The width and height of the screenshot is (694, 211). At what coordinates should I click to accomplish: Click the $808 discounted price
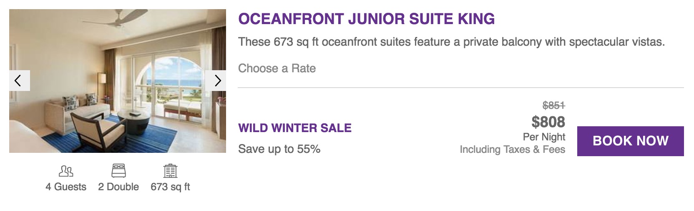point(548,122)
